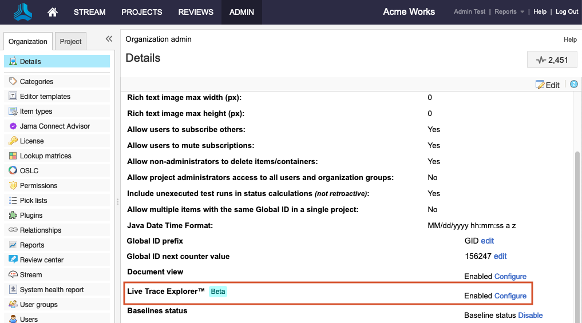The height and width of the screenshot is (323, 582).
Task: Click the Edit button label
Action: pos(552,85)
